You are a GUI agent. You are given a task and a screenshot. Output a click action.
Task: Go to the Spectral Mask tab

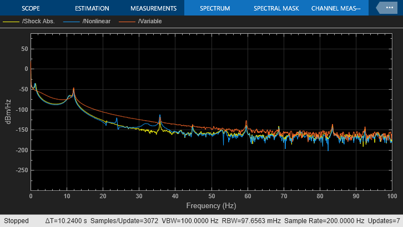coord(276,9)
